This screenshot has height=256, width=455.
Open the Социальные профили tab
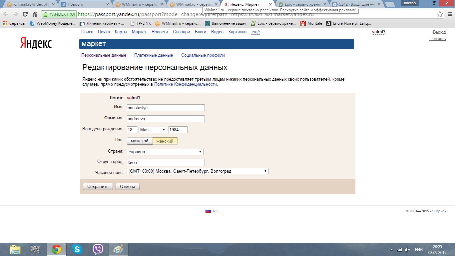click(x=203, y=55)
